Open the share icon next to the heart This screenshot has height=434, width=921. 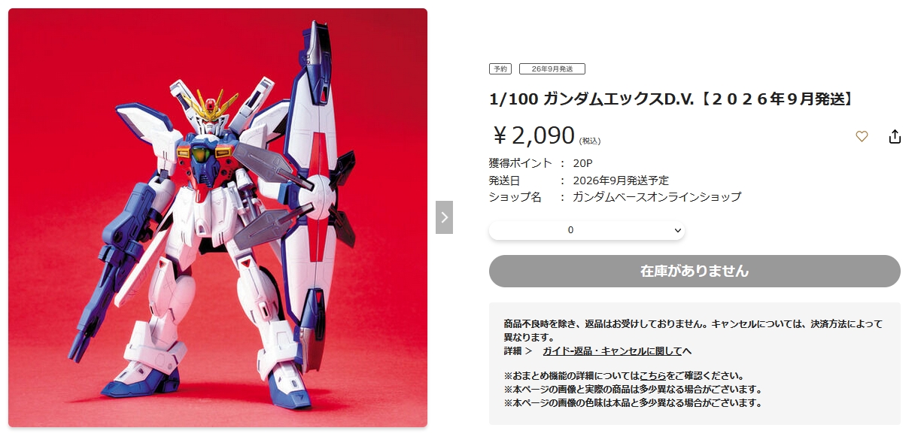[x=895, y=137]
